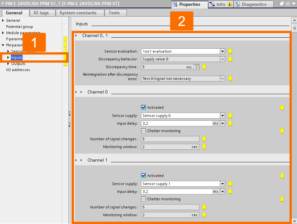Open the Sensor evaluation dropdown
The height and width of the screenshot is (224, 297).
222,51
